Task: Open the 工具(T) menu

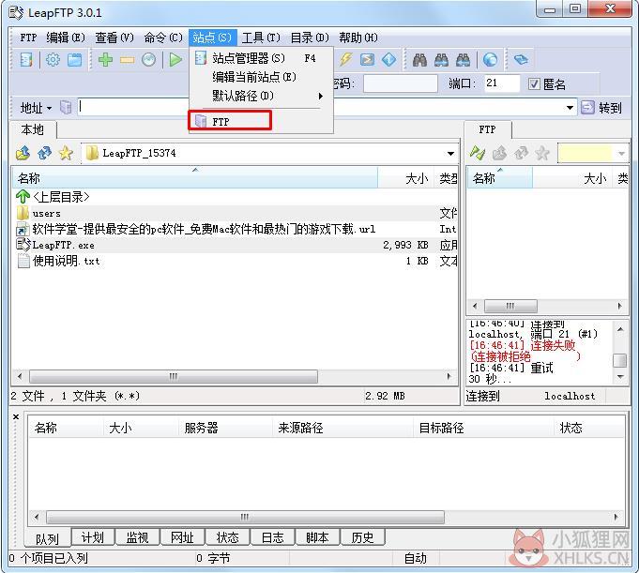Action: [x=261, y=38]
